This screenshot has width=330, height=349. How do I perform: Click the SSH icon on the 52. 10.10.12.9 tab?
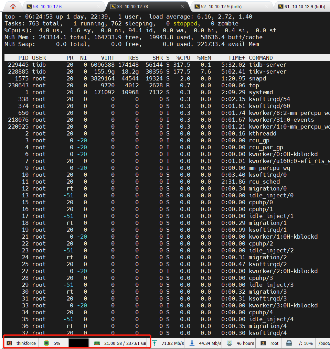[197, 7]
